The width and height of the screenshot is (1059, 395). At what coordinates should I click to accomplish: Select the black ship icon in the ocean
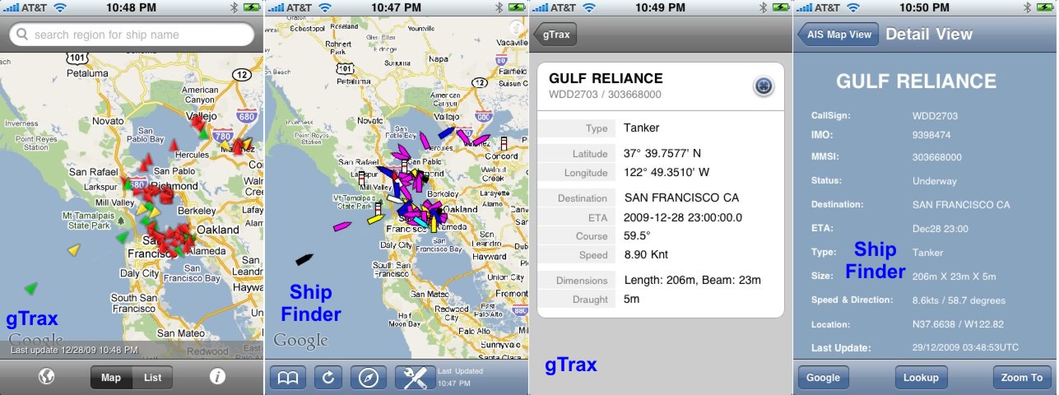[x=304, y=258]
